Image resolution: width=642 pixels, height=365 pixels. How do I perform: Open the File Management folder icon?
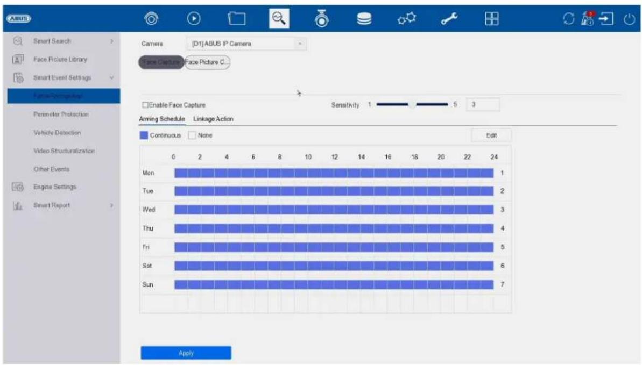(x=237, y=18)
